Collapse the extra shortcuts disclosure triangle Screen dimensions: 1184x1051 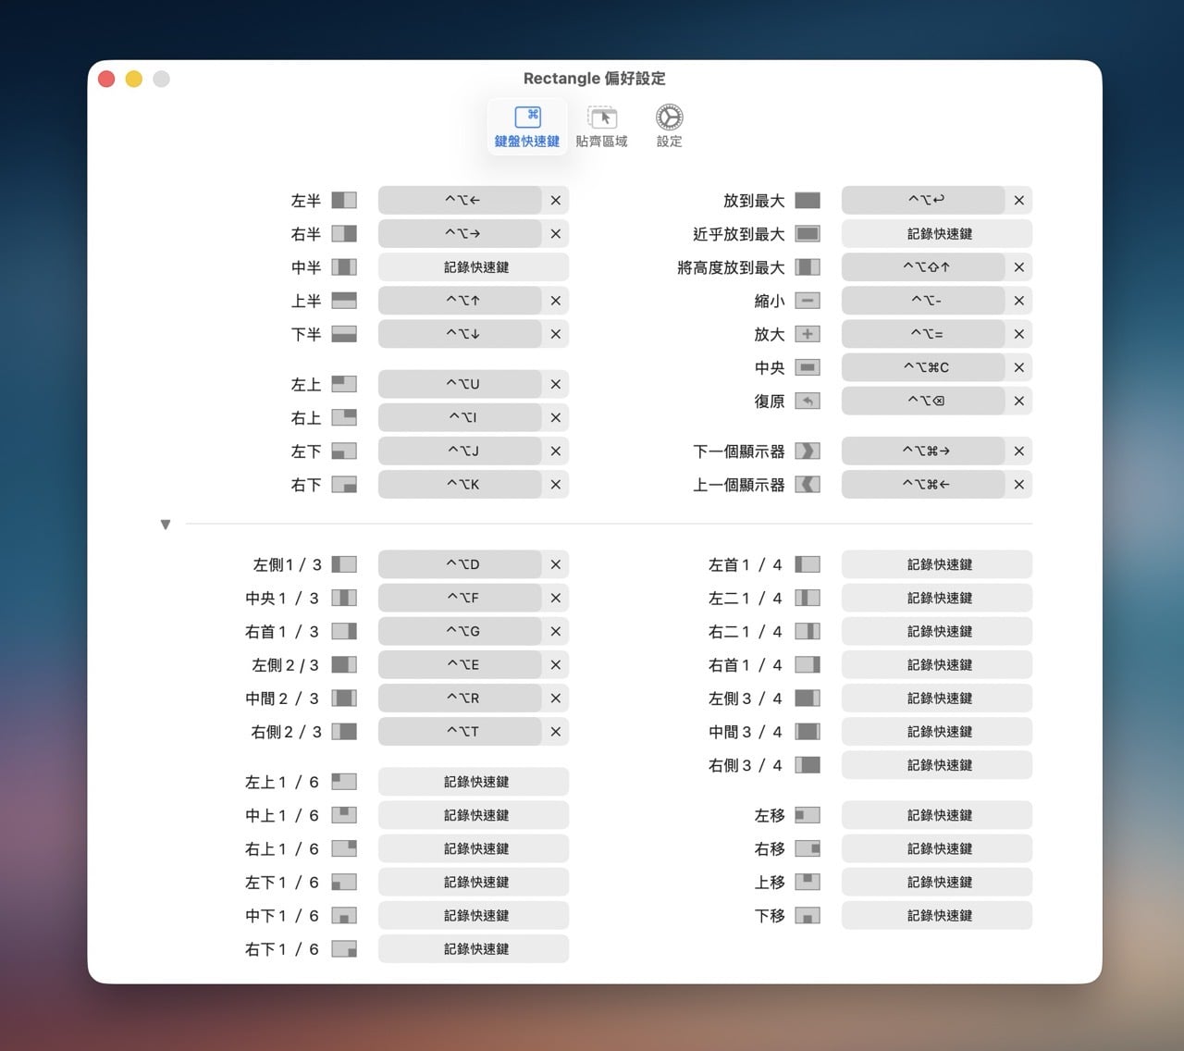(166, 525)
